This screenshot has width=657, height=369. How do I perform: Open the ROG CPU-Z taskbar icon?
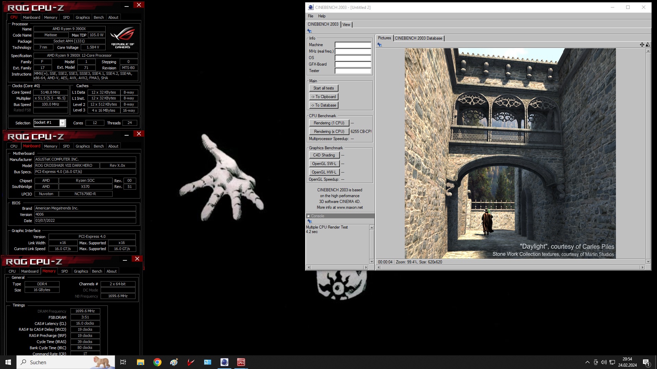click(x=241, y=362)
